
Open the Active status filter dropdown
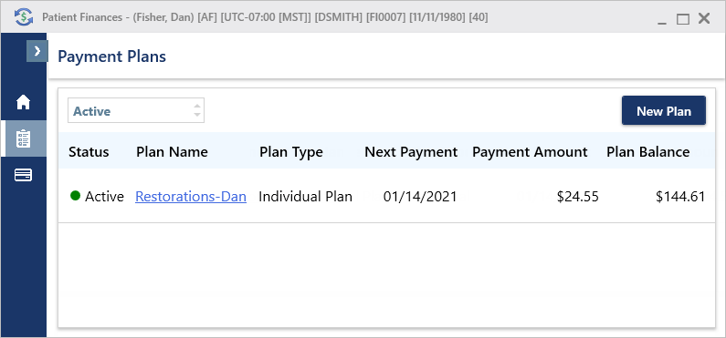coord(136,110)
